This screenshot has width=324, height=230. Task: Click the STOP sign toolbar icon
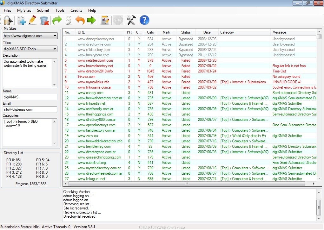118,20
